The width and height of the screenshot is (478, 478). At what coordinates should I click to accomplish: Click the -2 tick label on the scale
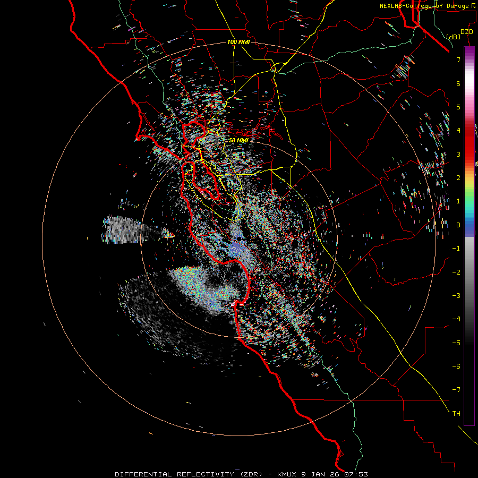click(456, 272)
